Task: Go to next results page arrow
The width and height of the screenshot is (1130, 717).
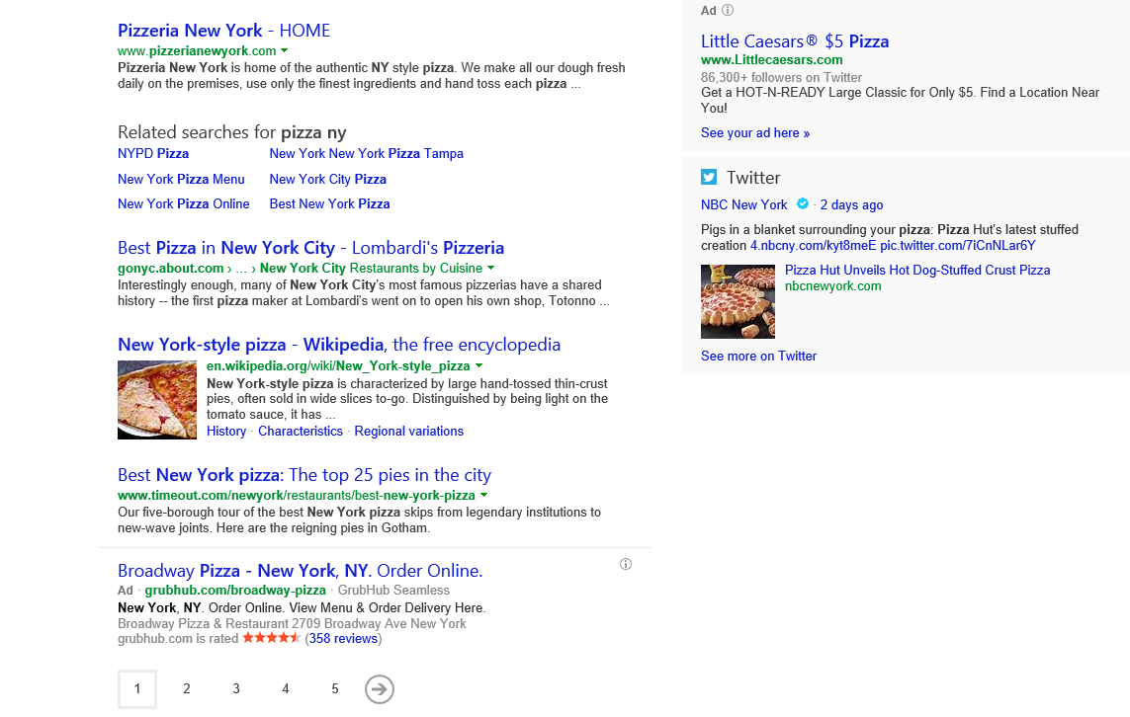Action: click(x=380, y=688)
